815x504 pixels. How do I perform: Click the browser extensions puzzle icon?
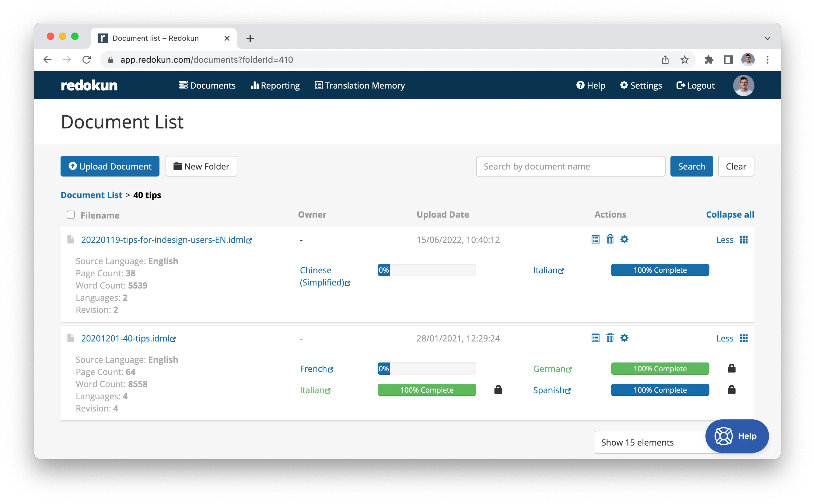pyautogui.click(x=709, y=60)
